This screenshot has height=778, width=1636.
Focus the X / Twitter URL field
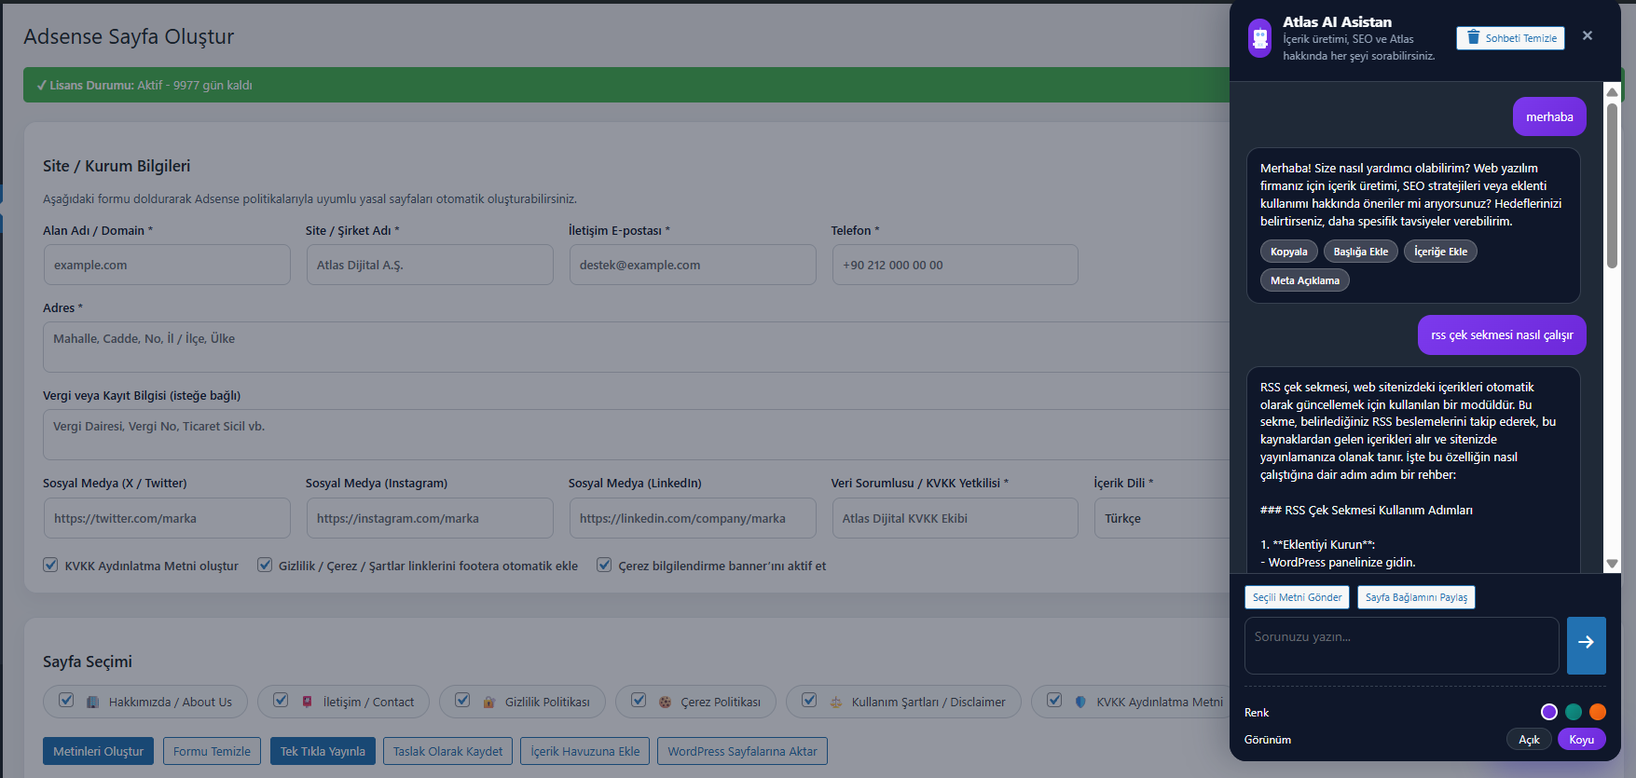(167, 518)
